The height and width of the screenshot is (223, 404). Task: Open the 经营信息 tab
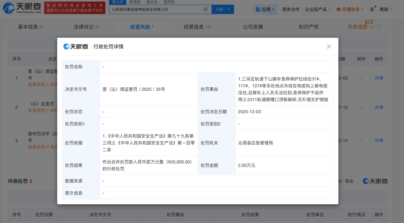(198, 27)
